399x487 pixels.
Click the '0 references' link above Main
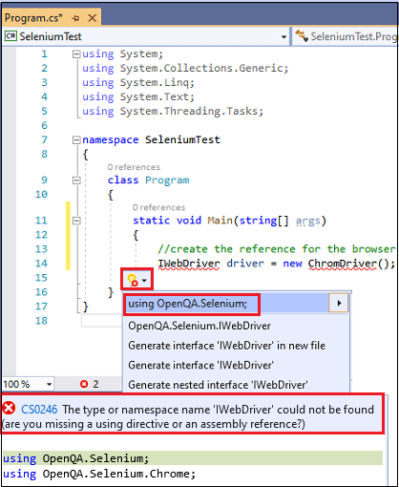coord(158,207)
